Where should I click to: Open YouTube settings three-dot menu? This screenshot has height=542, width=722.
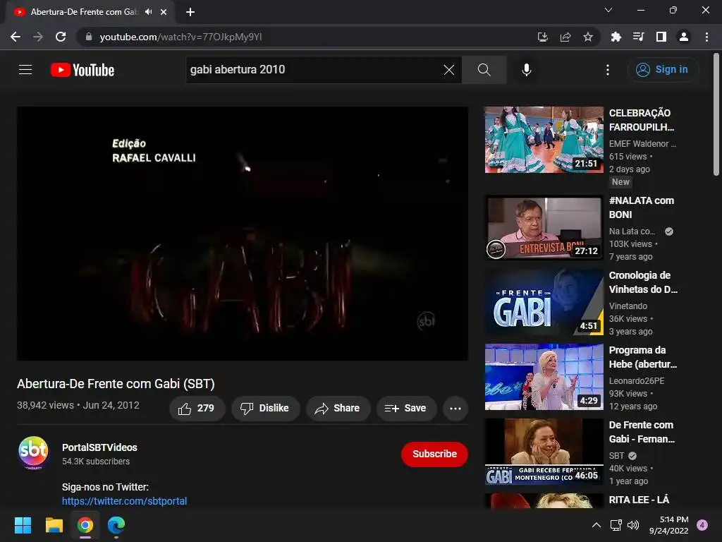click(x=607, y=70)
